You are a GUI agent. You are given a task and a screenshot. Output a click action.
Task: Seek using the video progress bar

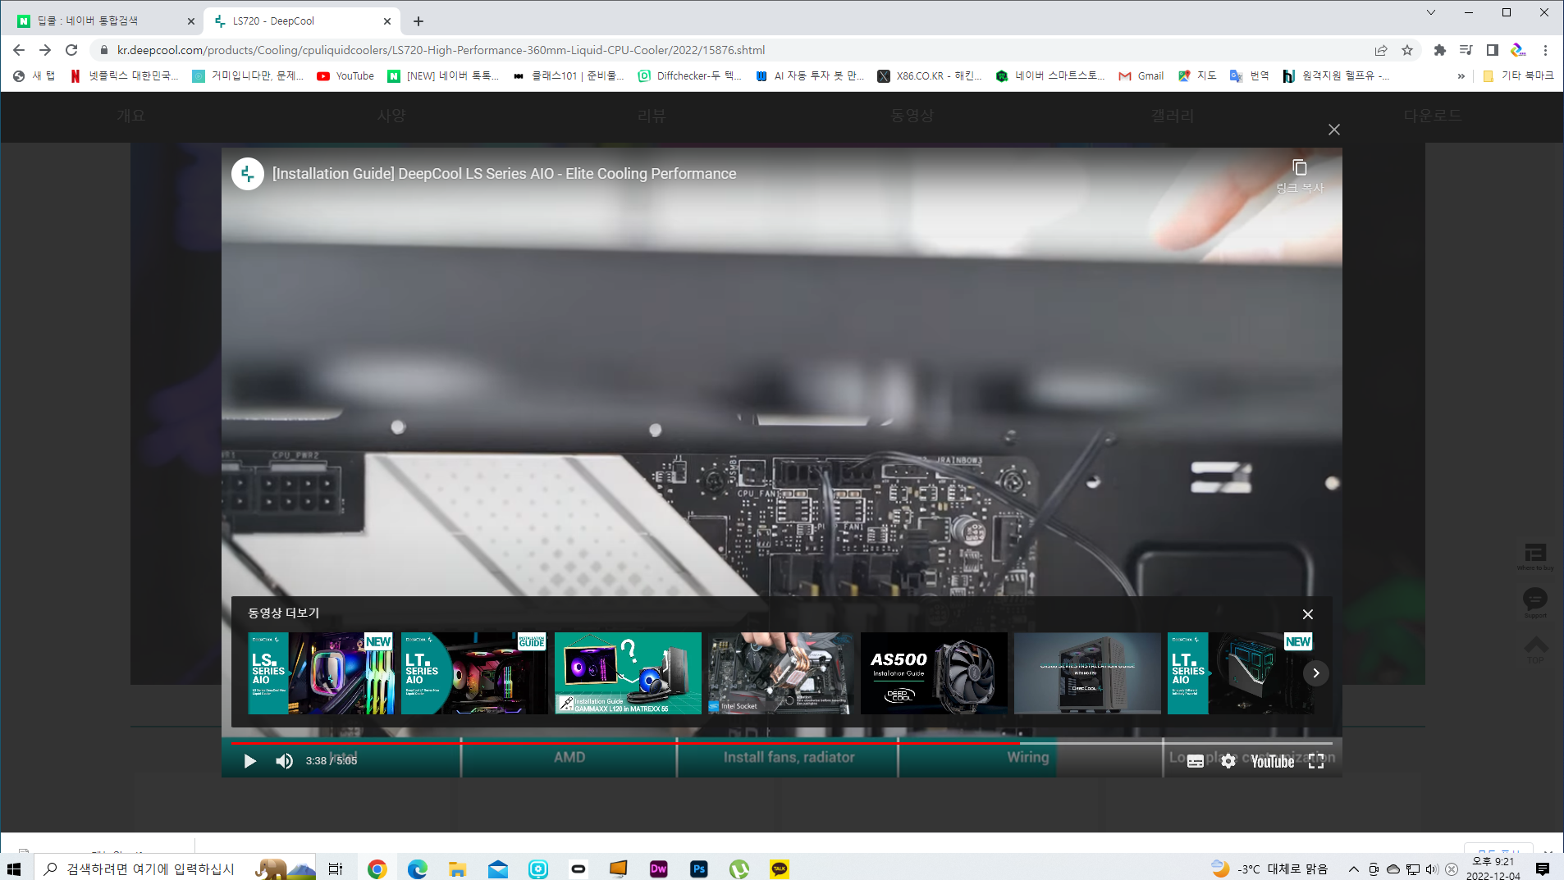pyautogui.click(x=781, y=743)
